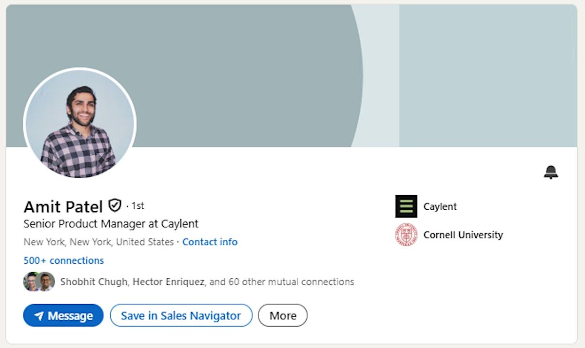585x348 pixels.
Task: Open the Cornell University text link
Action: pyautogui.click(x=463, y=235)
